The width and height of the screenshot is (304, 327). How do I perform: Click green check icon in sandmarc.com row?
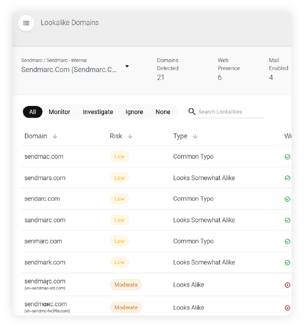287,220
